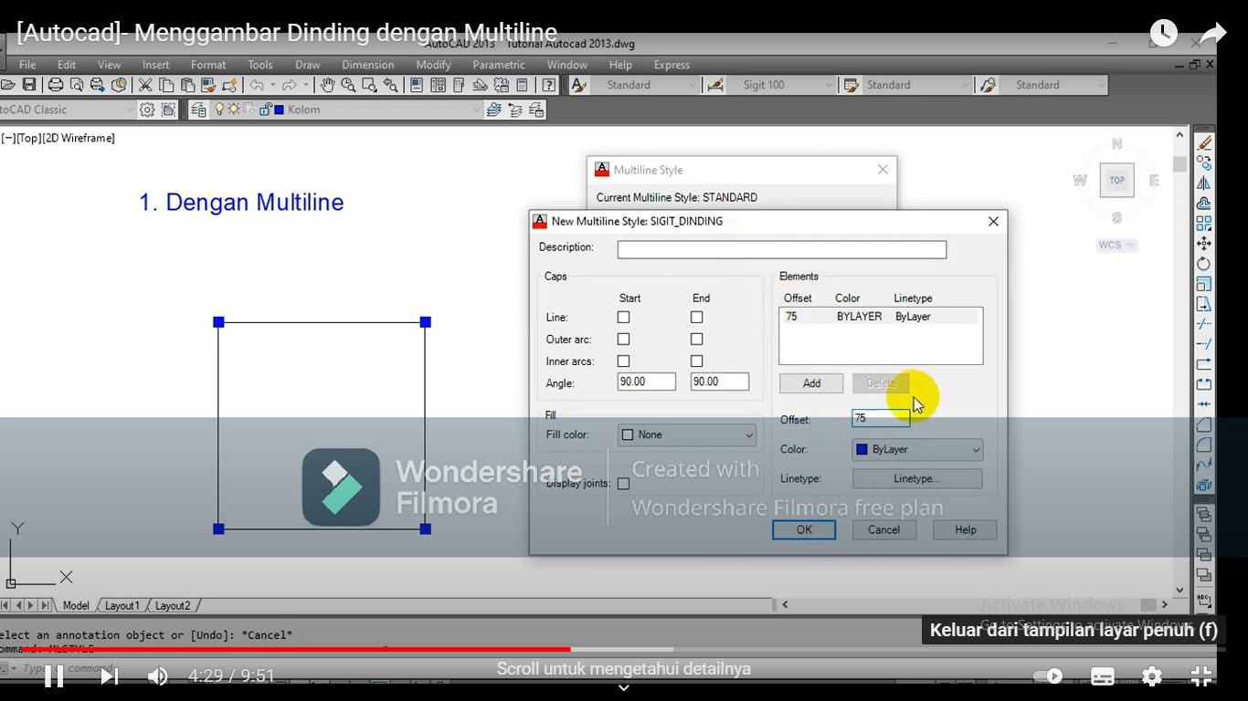Click the horizontal drawing scrollbar
The width and height of the screenshot is (1248, 701).
click(x=974, y=604)
